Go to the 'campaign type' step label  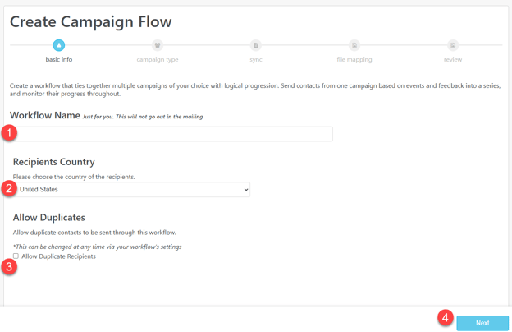pos(158,59)
